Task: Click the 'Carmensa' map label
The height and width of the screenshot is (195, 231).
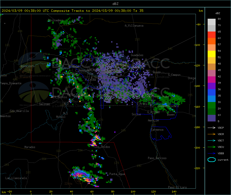Action: pyautogui.click(x=157, y=130)
